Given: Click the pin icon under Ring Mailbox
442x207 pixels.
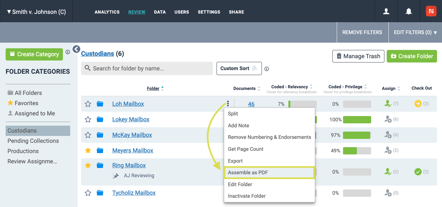Looking at the screenshot, I should (116, 176).
